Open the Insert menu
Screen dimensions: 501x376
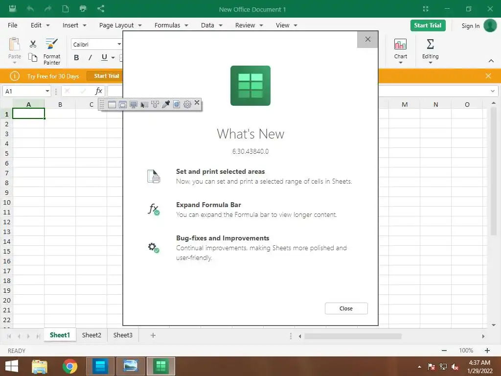pyautogui.click(x=74, y=25)
